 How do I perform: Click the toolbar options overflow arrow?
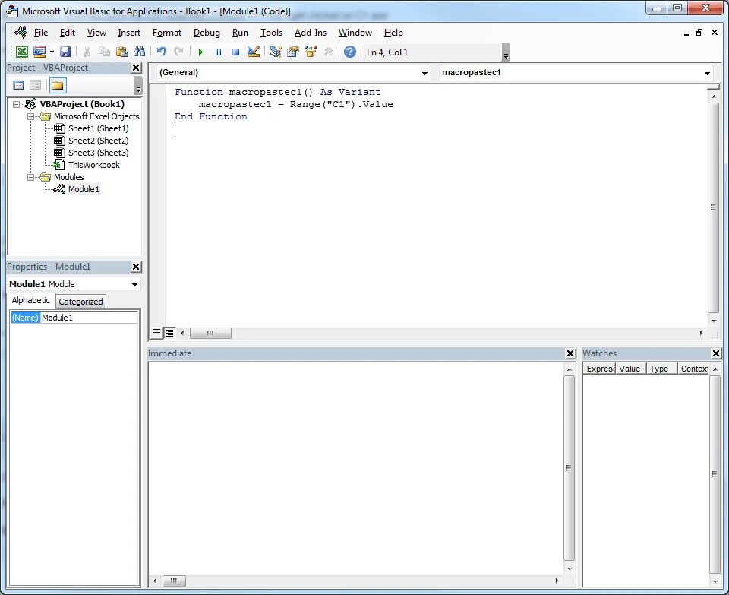(x=507, y=52)
